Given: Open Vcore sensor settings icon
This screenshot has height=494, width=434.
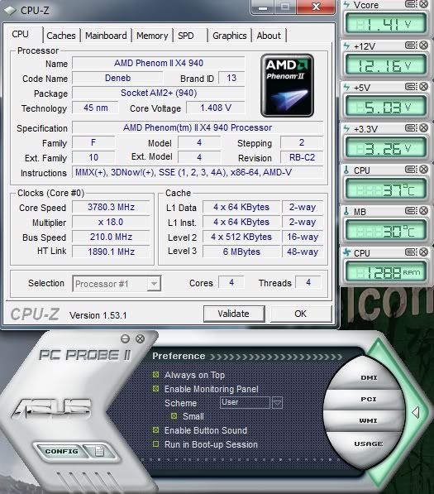Looking at the screenshot, I should tap(411, 4).
